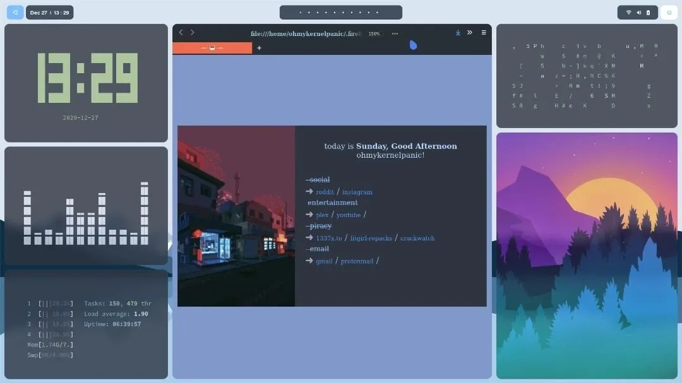Go back in the browser history

tap(181, 33)
